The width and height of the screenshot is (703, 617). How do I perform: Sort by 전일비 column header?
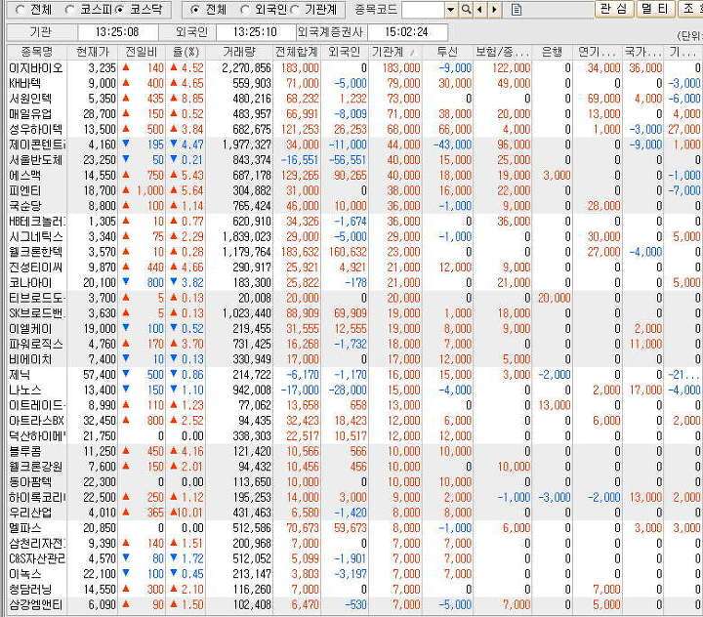[x=142, y=52]
